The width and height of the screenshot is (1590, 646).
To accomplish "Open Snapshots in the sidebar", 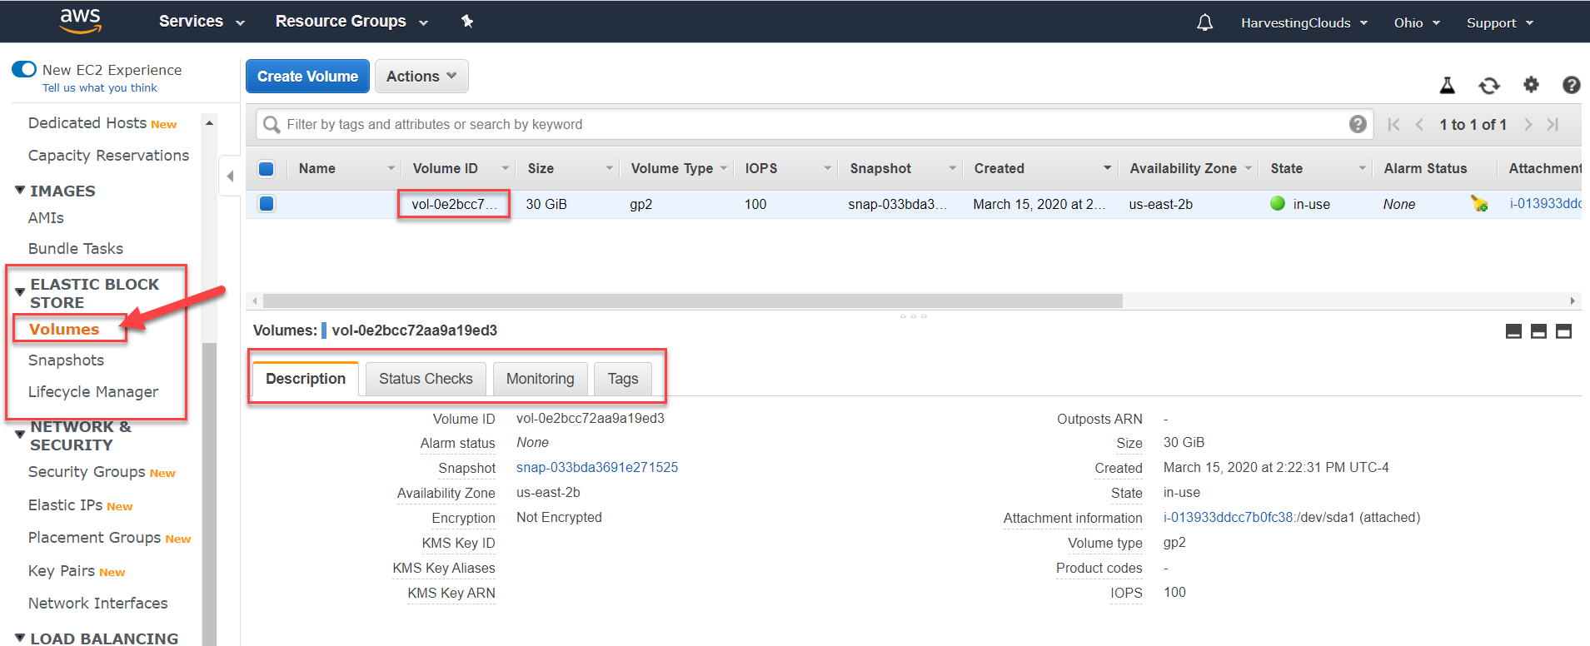I will (x=66, y=360).
